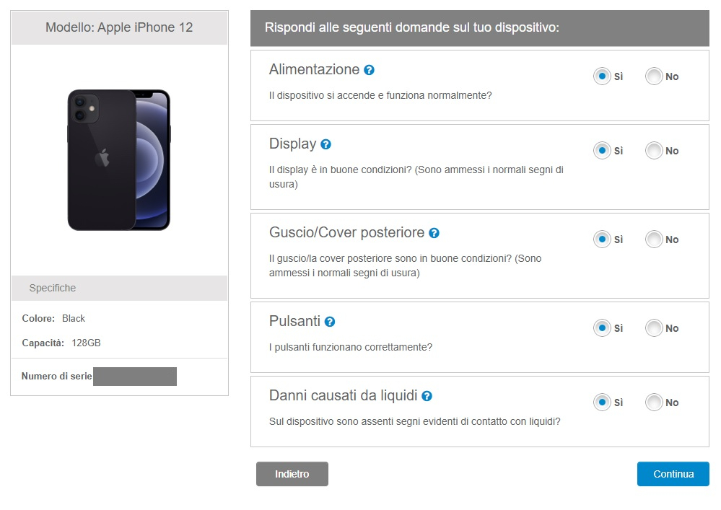The width and height of the screenshot is (721, 510).
Task: Click the Continua button
Action: [673, 474]
